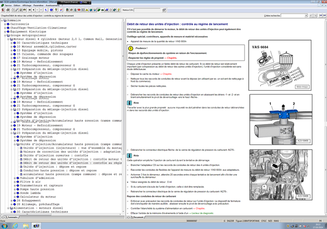Click the dark car icon after the pencil

point(25,10)
